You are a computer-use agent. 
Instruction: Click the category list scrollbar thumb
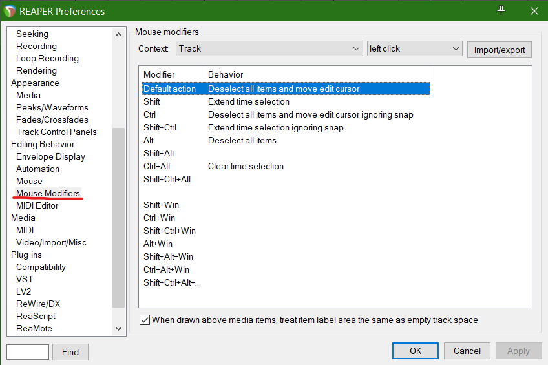click(x=118, y=217)
